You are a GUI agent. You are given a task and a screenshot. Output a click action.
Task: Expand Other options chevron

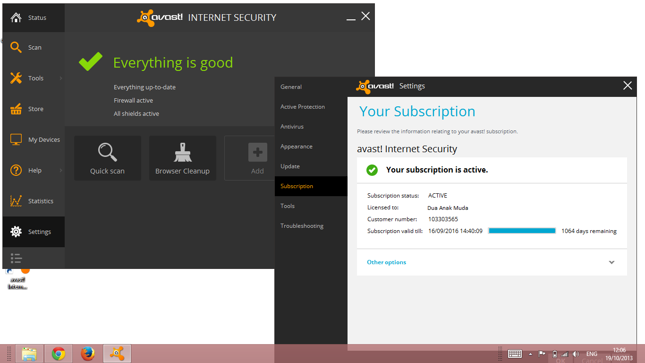tap(611, 262)
